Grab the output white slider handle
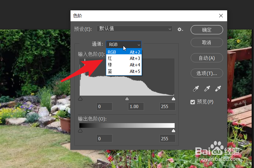254x168 pixels. tap(173, 131)
